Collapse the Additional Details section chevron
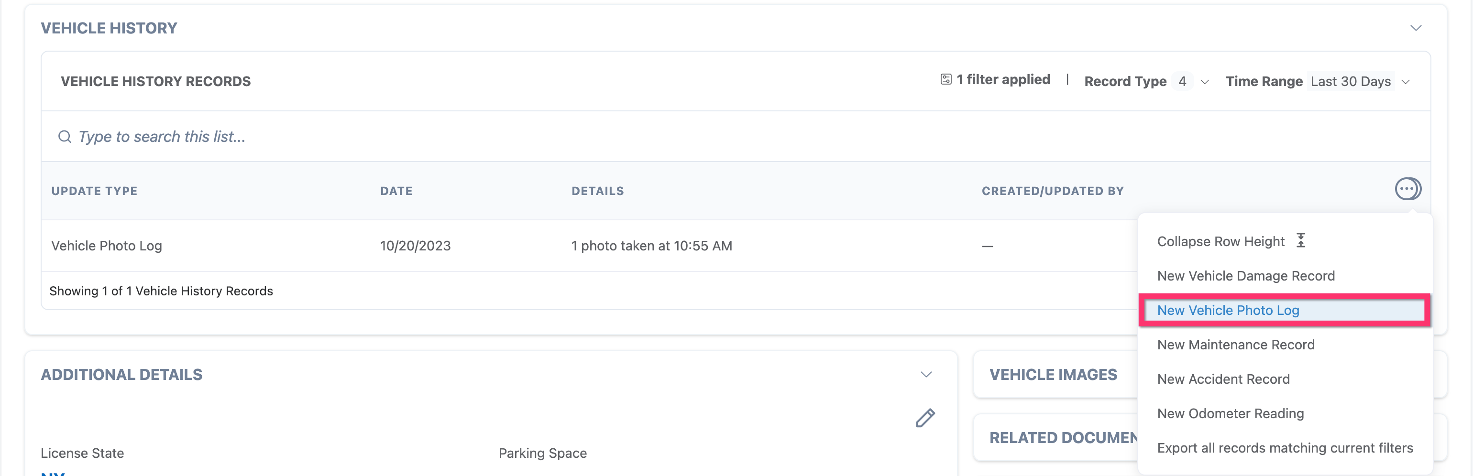 pos(926,375)
